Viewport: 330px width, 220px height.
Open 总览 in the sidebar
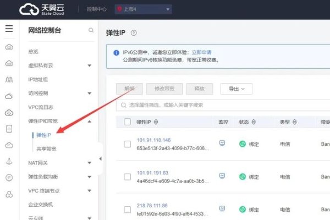(33, 52)
